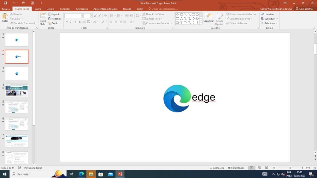The image size is (317, 178).
Task: Open Alinhar Texto dropdown
Action: (152, 19)
